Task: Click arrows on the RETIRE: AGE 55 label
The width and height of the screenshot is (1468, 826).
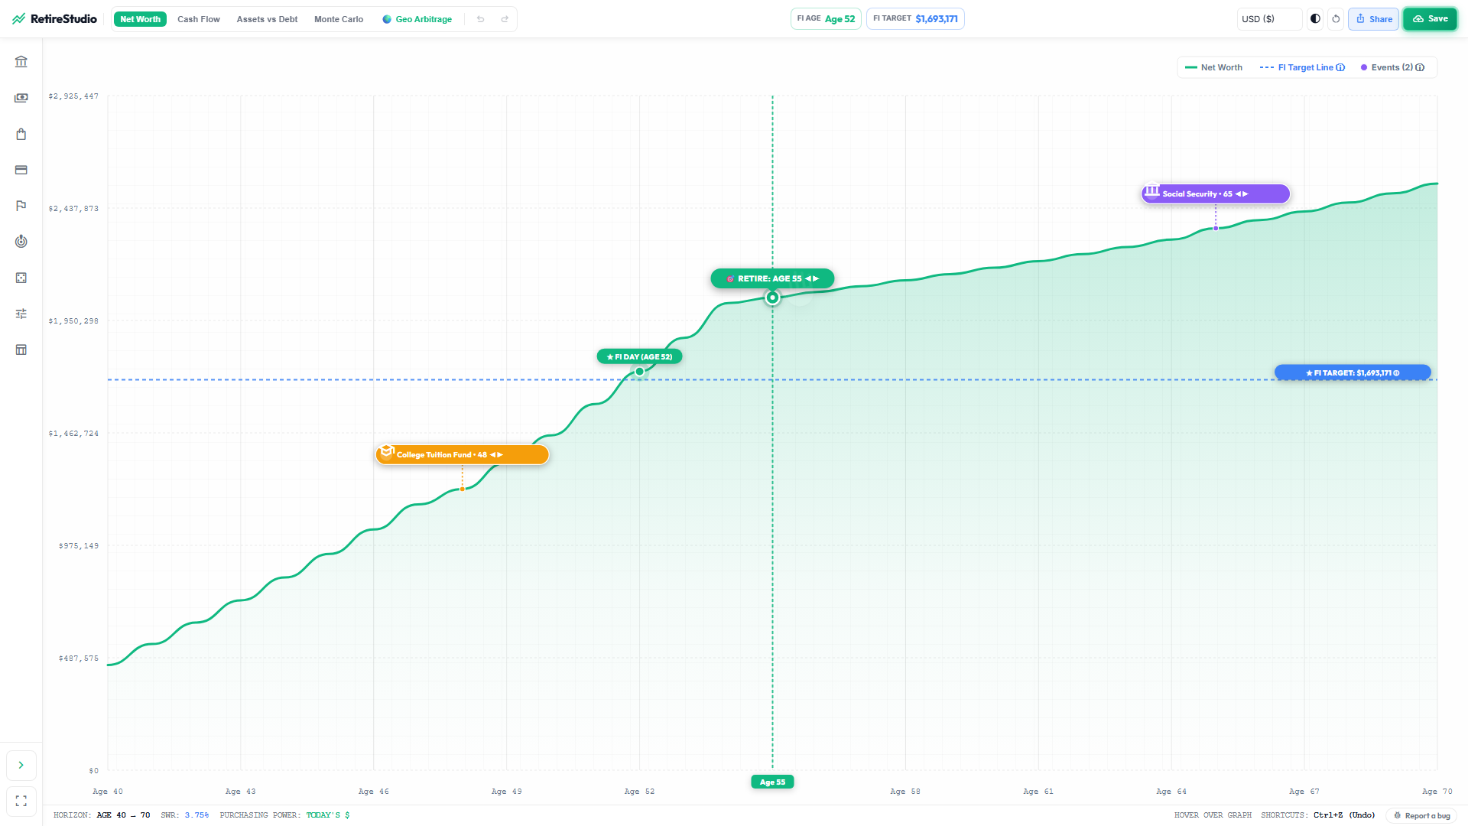Action: tap(812, 278)
